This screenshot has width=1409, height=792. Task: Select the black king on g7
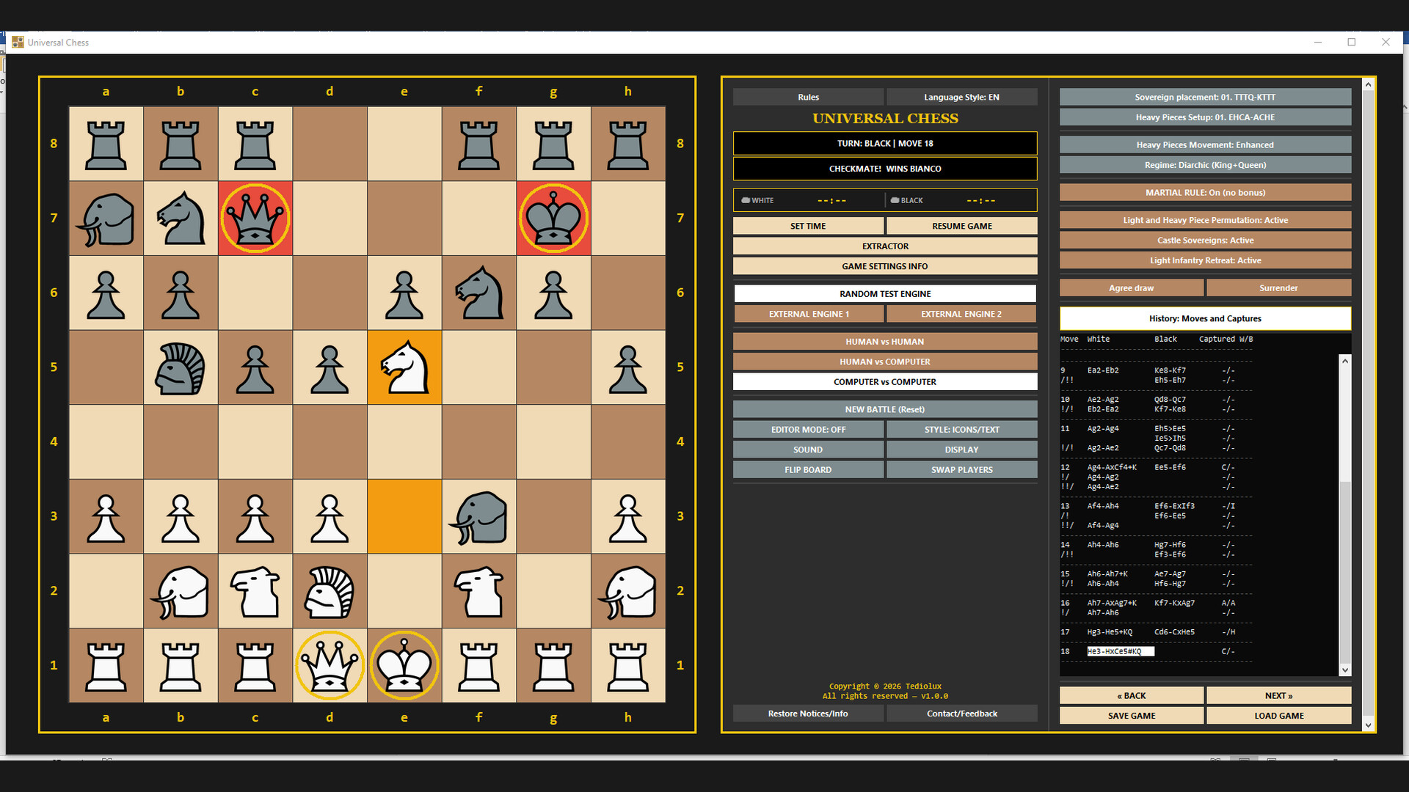click(x=553, y=219)
